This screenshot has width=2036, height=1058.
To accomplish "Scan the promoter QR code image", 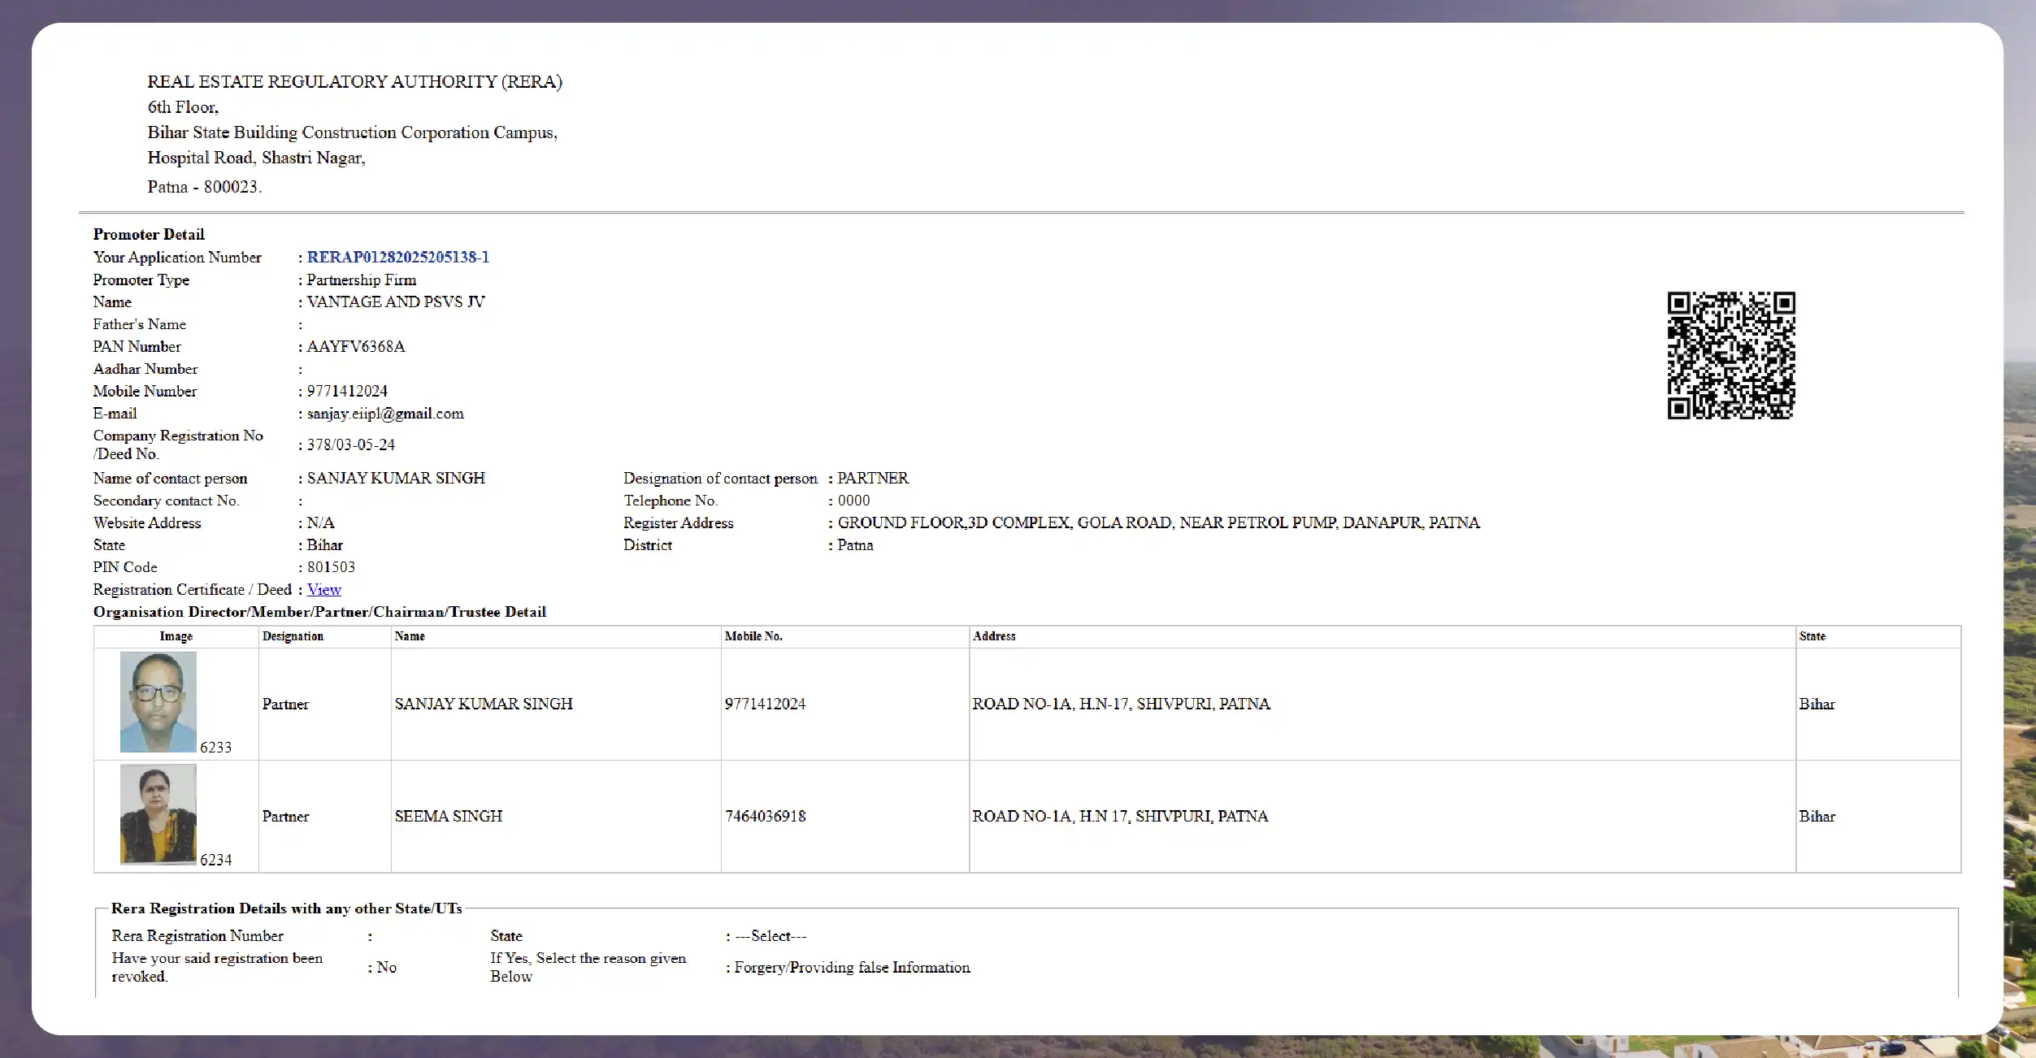I will click(x=1729, y=355).
